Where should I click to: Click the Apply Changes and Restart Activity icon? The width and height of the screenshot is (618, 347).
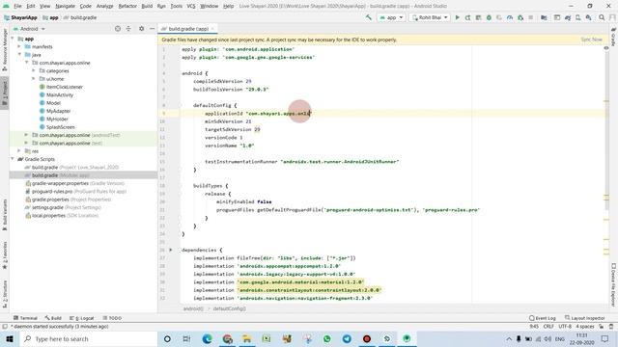[467, 17]
